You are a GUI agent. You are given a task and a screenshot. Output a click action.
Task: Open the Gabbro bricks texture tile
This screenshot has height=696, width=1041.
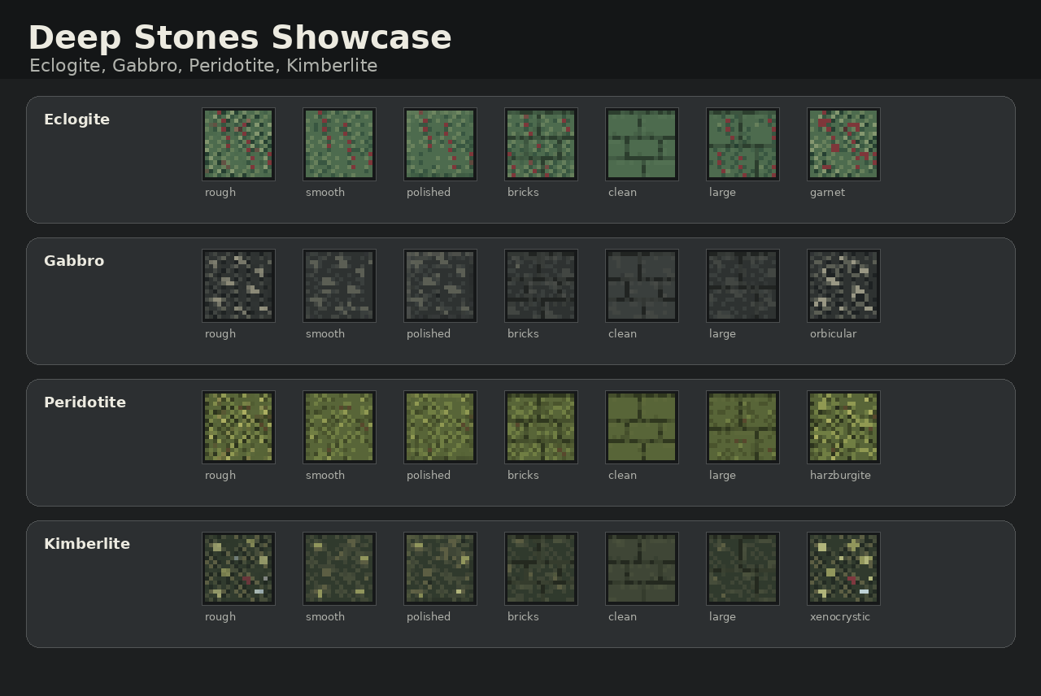point(541,285)
